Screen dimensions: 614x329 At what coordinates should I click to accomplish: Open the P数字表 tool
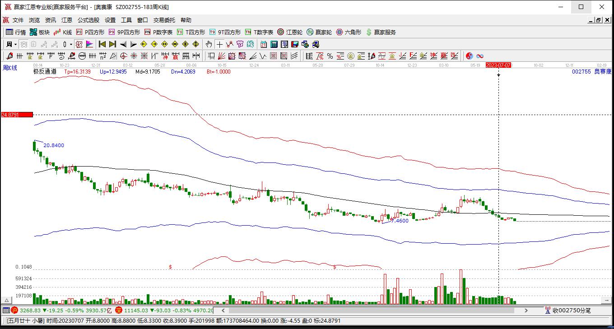pos(158,32)
